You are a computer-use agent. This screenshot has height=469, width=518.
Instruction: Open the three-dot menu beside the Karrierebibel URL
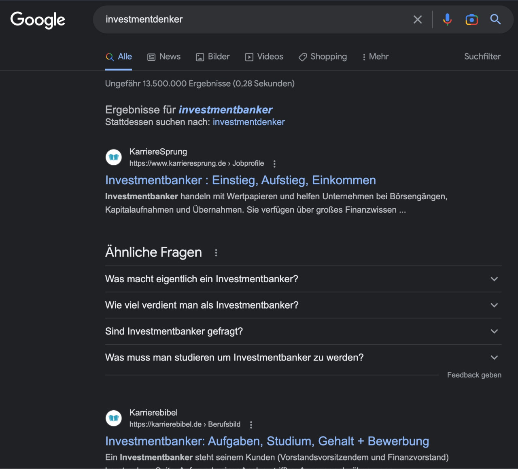tap(251, 424)
